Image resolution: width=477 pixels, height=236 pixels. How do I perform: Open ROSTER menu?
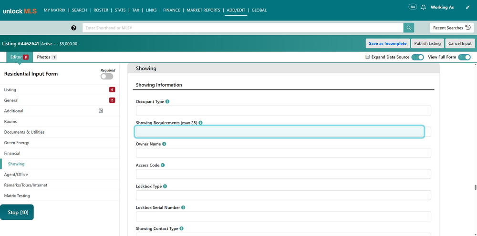(x=101, y=10)
